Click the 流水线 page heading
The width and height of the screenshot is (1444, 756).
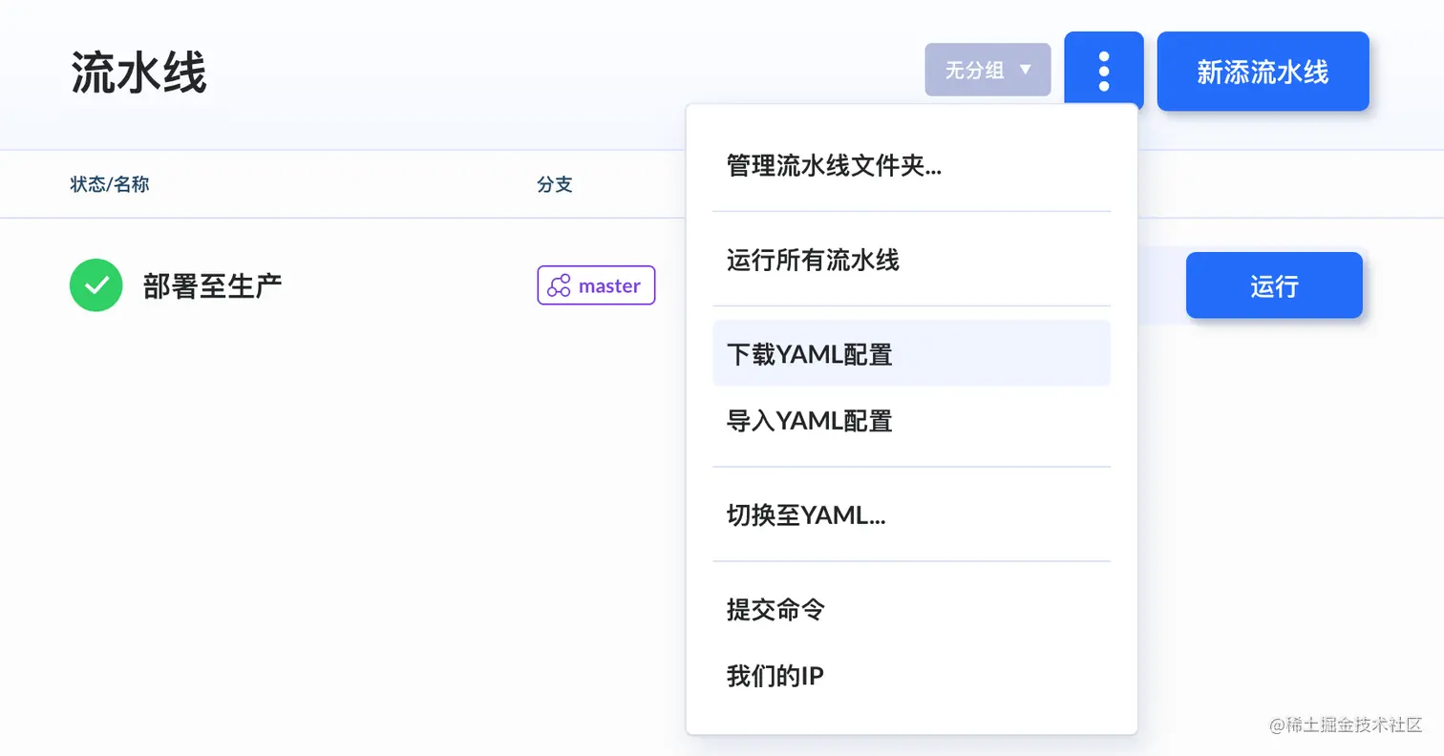[x=138, y=73]
